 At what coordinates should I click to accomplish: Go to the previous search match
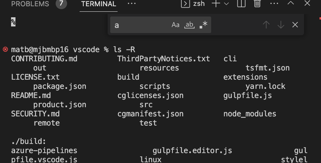click(x=266, y=25)
